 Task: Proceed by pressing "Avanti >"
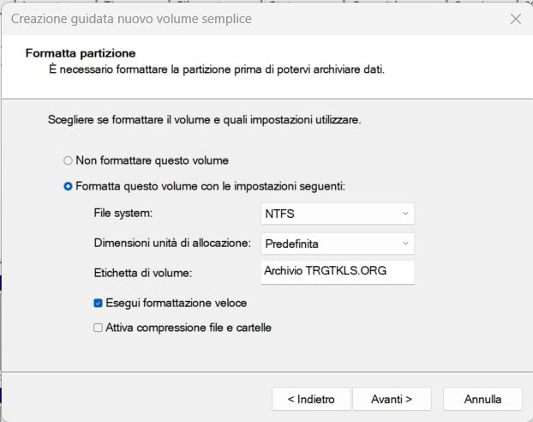tap(392, 399)
